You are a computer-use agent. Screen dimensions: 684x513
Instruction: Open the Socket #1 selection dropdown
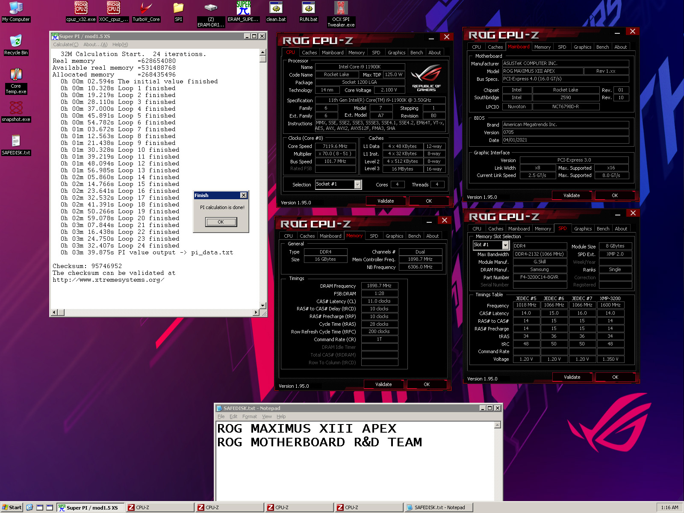358,184
